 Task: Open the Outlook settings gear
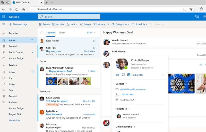coord(205,16)
